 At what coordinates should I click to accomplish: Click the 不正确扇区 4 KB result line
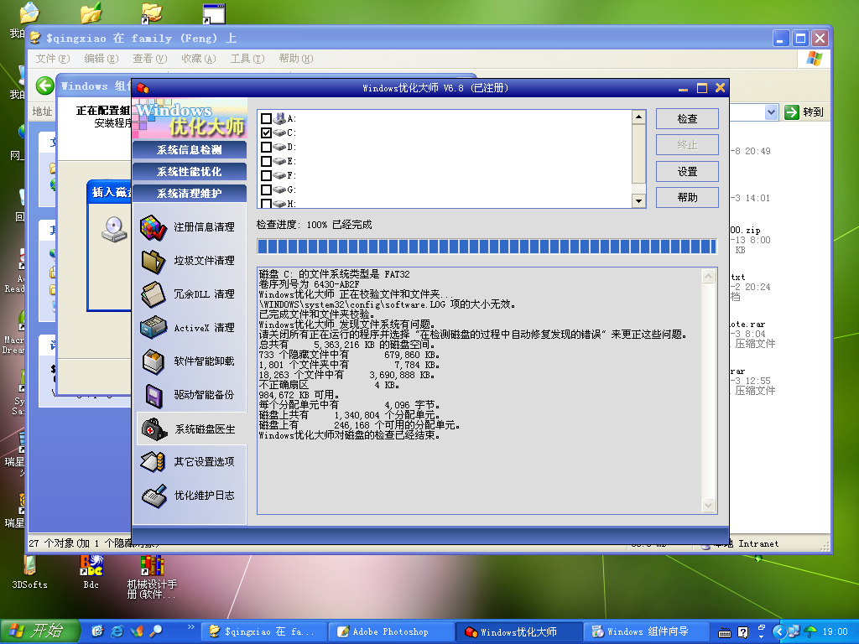pyautogui.click(x=329, y=385)
